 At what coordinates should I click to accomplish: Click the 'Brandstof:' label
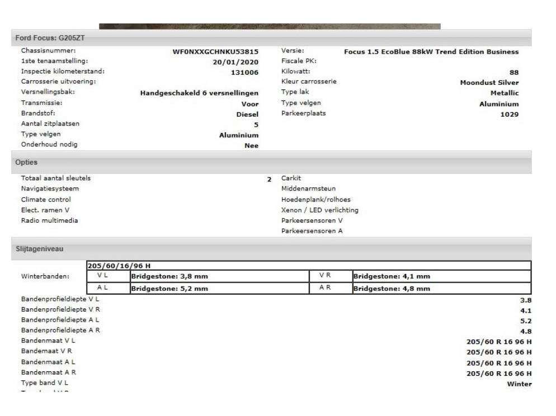(x=38, y=113)
